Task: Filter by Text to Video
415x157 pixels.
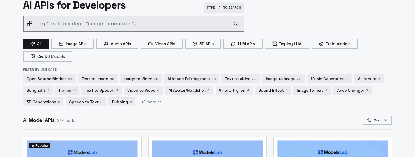Action: click(x=241, y=79)
